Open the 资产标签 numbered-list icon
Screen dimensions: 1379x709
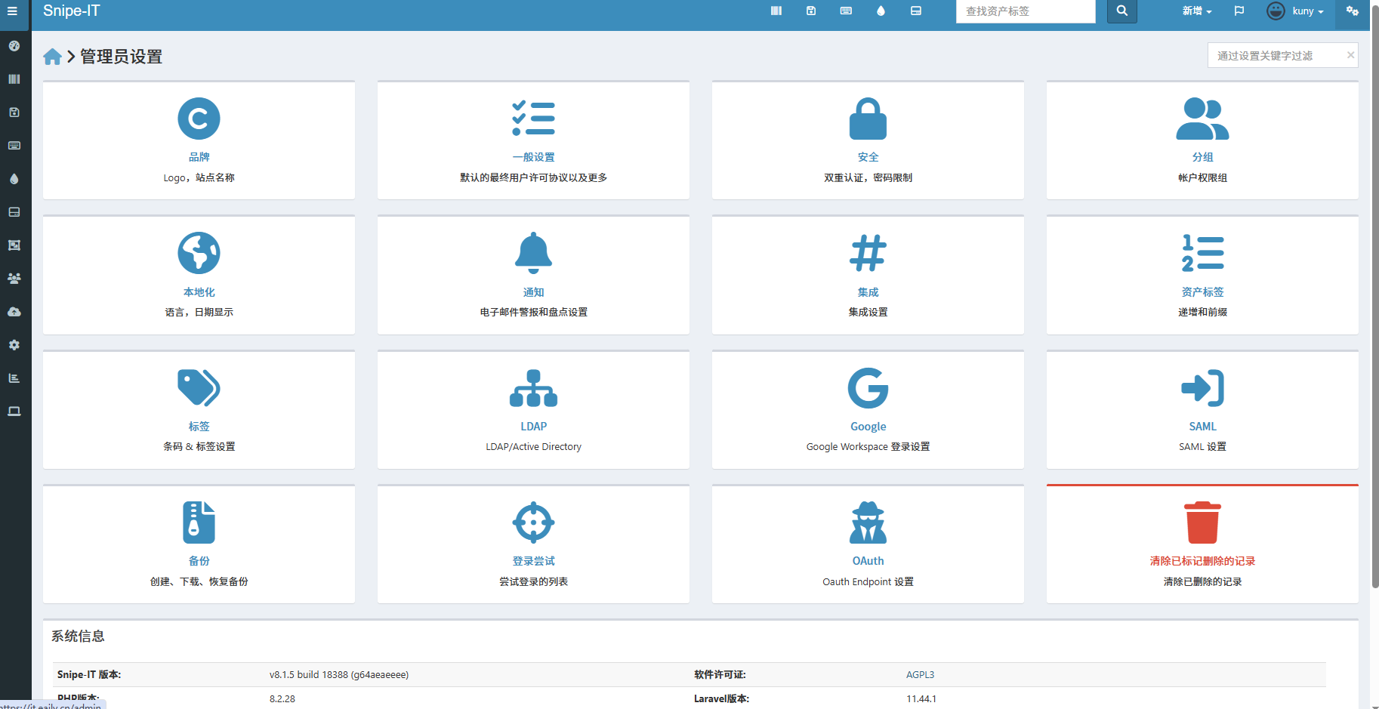[x=1202, y=253]
